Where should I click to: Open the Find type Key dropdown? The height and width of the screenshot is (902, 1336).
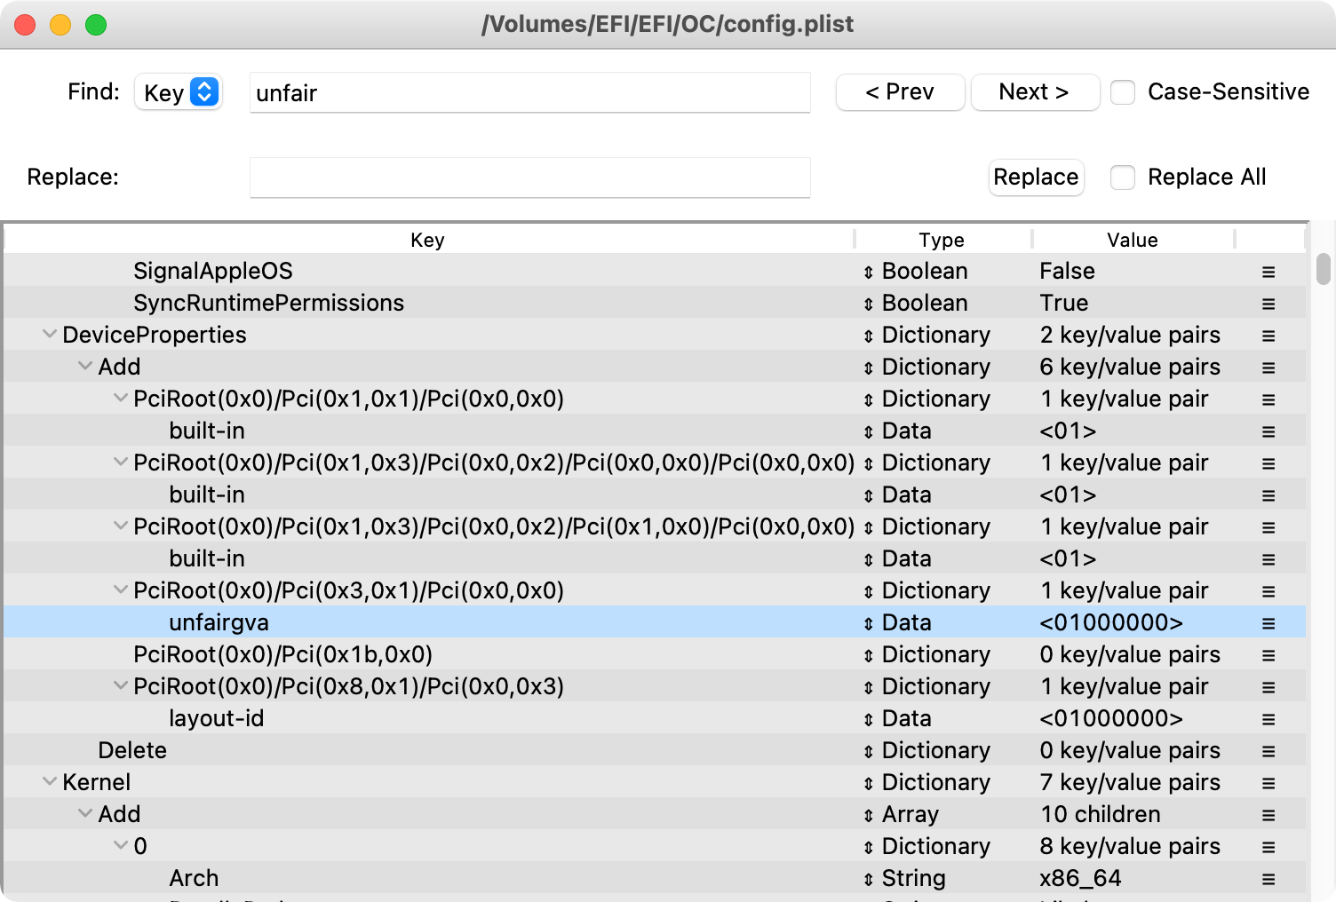(179, 92)
